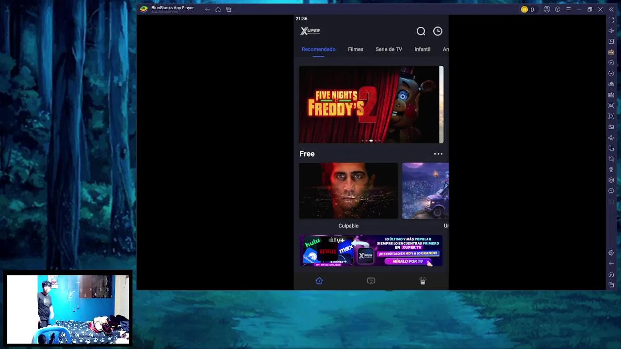
Task: Click the install APK icon in sidebar
Action: (x=611, y=95)
